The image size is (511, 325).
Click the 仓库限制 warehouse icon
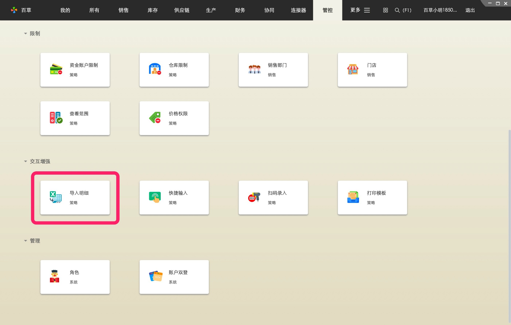tap(155, 69)
